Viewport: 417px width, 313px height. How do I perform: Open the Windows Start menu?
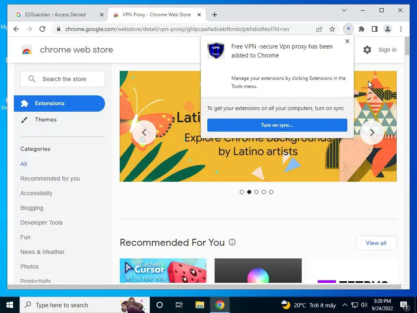10,305
